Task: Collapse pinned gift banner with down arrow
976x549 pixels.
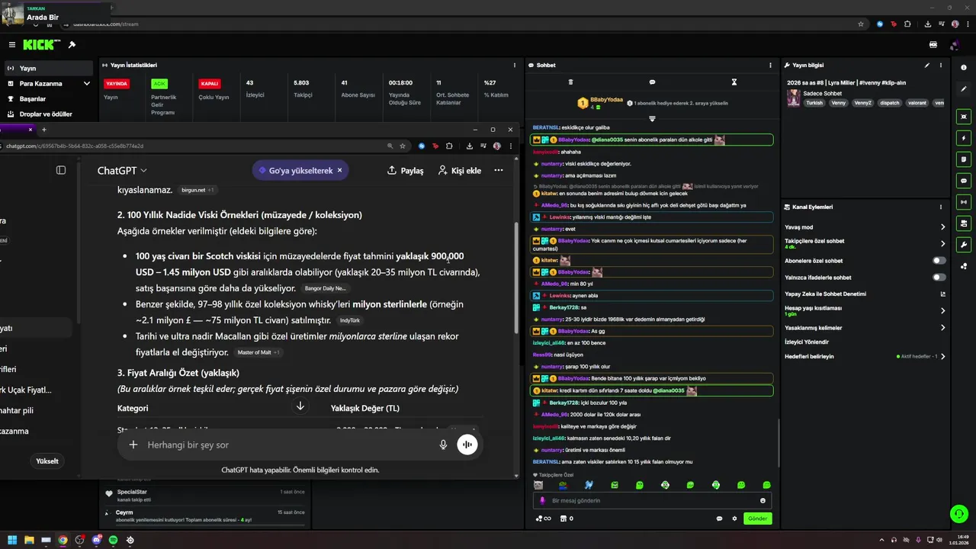Action: click(652, 118)
